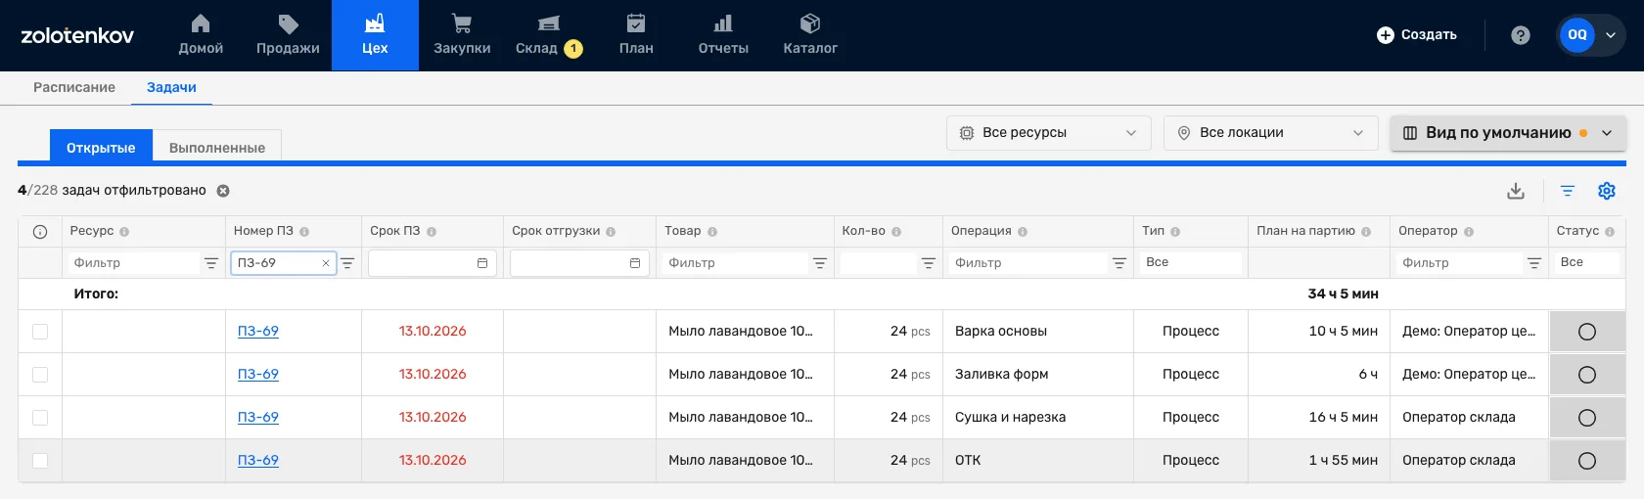Open ПЗ-69 link in Заливка форм row
The width and height of the screenshot is (1644, 499).
(258, 375)
